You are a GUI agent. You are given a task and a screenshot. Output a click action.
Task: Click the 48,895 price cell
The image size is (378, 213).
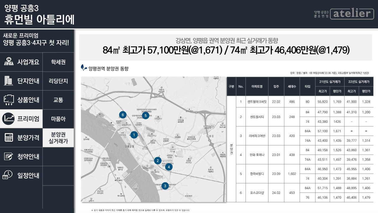[352, 188]
